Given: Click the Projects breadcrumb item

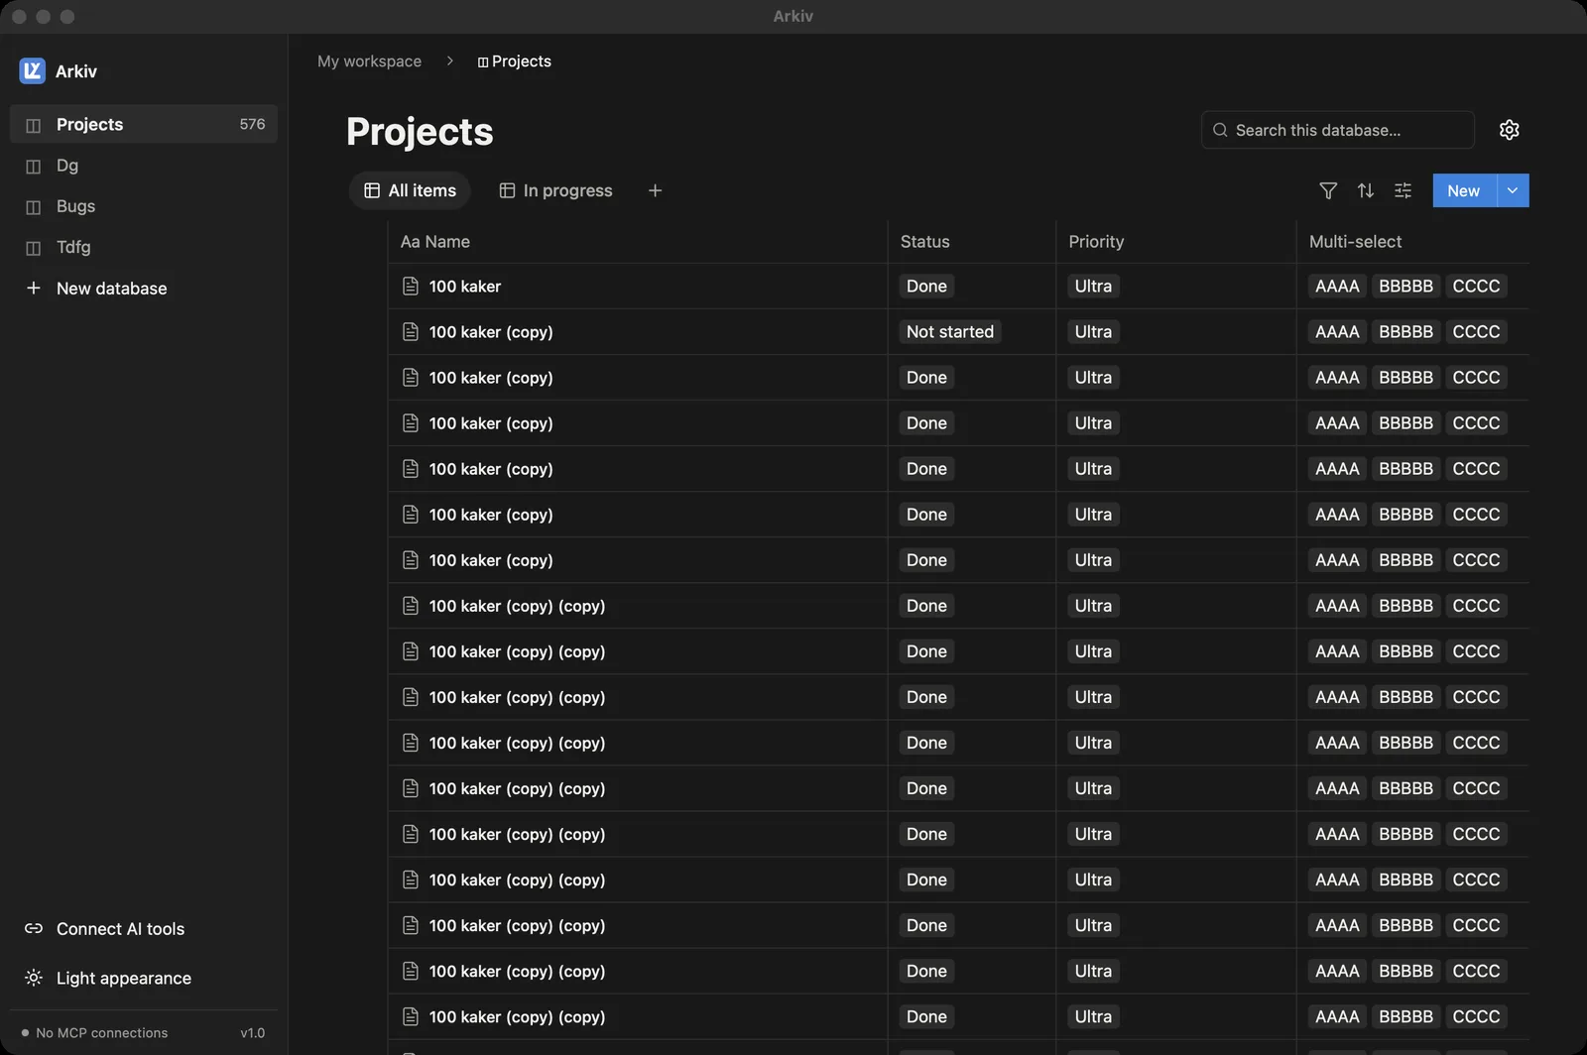Looking at the screenshot, I should (x=514, y=60).
